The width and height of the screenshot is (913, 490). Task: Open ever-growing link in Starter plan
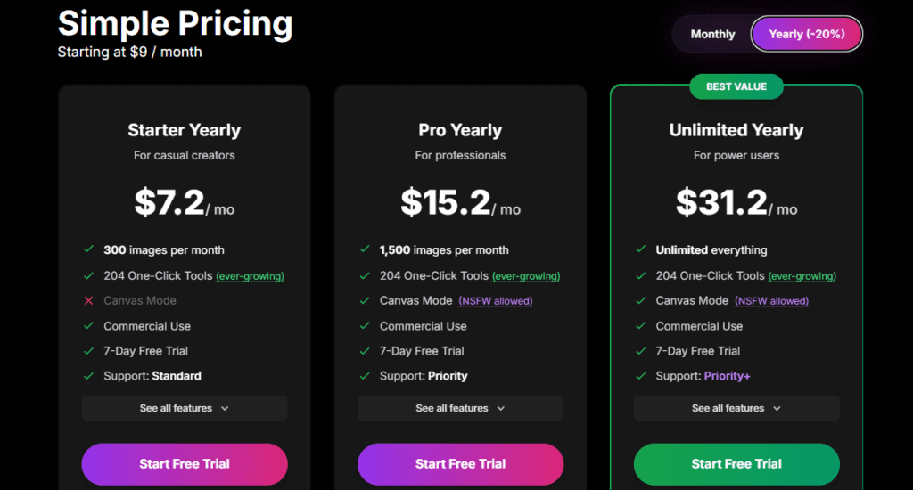point(250,276)
